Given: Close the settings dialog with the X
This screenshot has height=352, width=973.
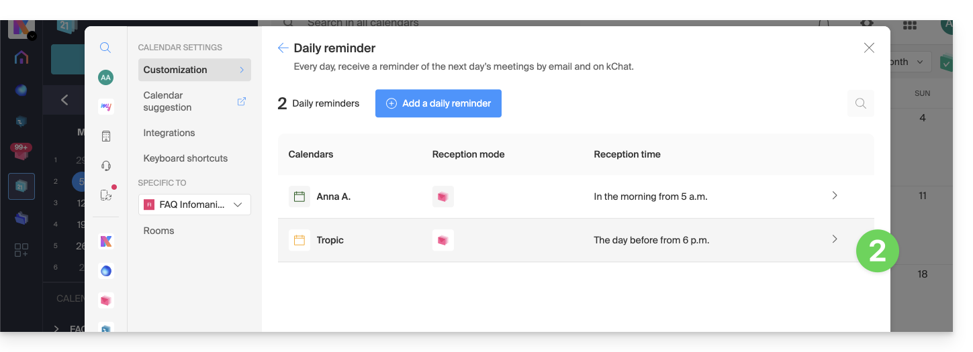Looking at the screenshot, I should pos(869,48).
